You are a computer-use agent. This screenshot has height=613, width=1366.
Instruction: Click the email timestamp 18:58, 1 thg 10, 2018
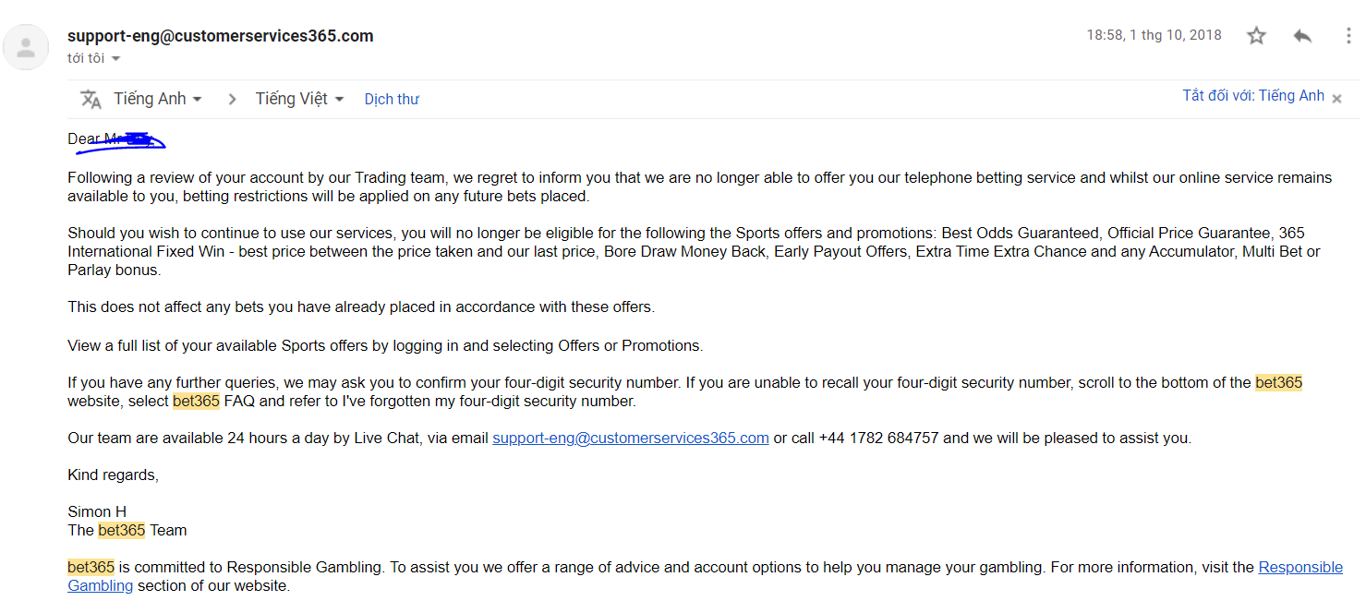[1154, 35]
